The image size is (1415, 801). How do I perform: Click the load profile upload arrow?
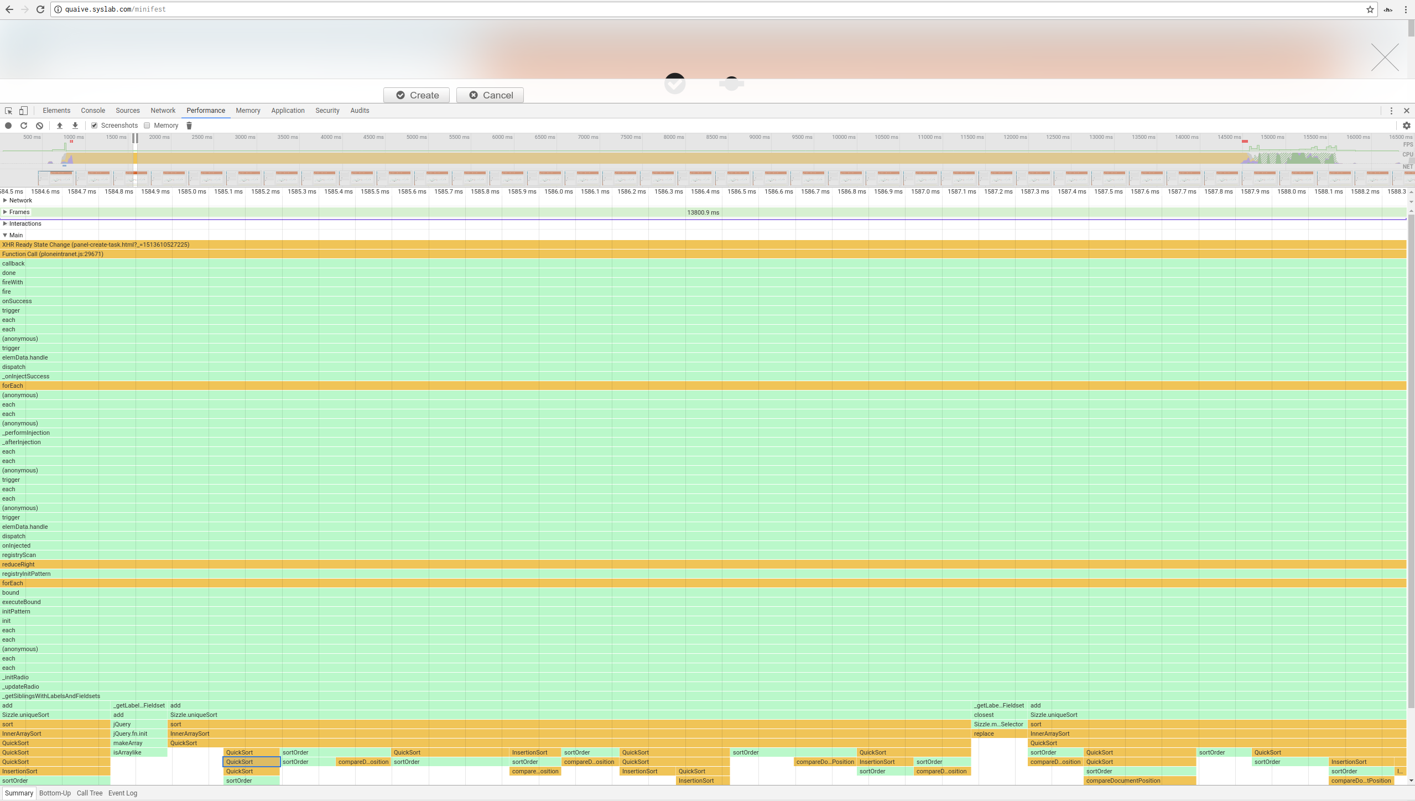coord(60,126)
